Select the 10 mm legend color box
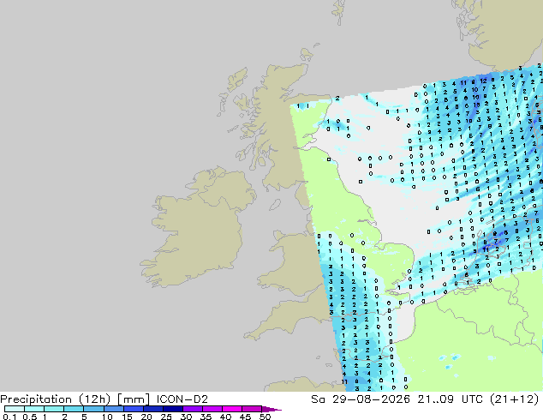 coord(113,409)
